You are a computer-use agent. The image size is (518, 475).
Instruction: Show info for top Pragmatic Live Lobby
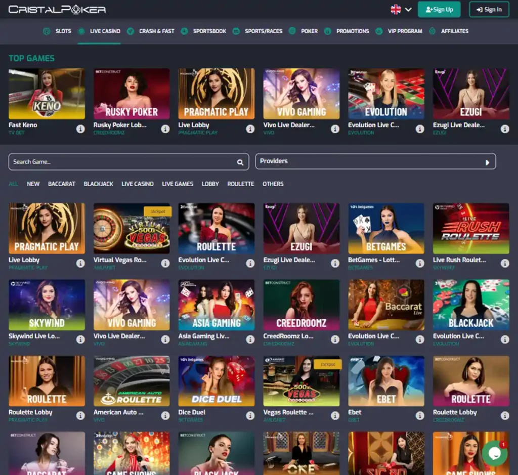[250, 129]
